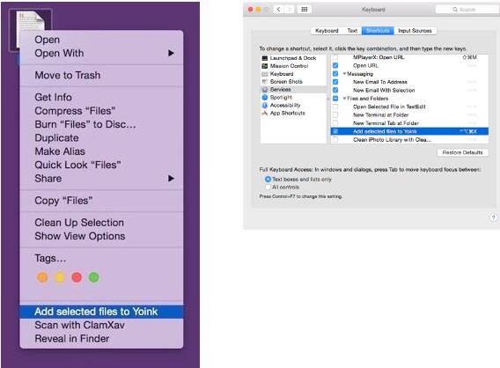Click the Services category icon

pos(264,90)
